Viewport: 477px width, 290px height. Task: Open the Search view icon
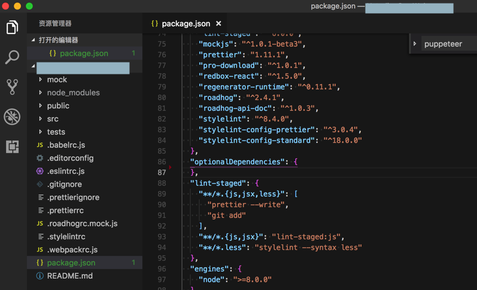coord(12,57)
